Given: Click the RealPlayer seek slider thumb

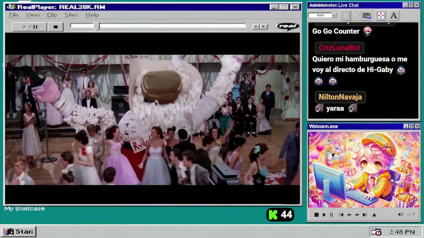Looking at the screenshot, I should coord(96,27).
